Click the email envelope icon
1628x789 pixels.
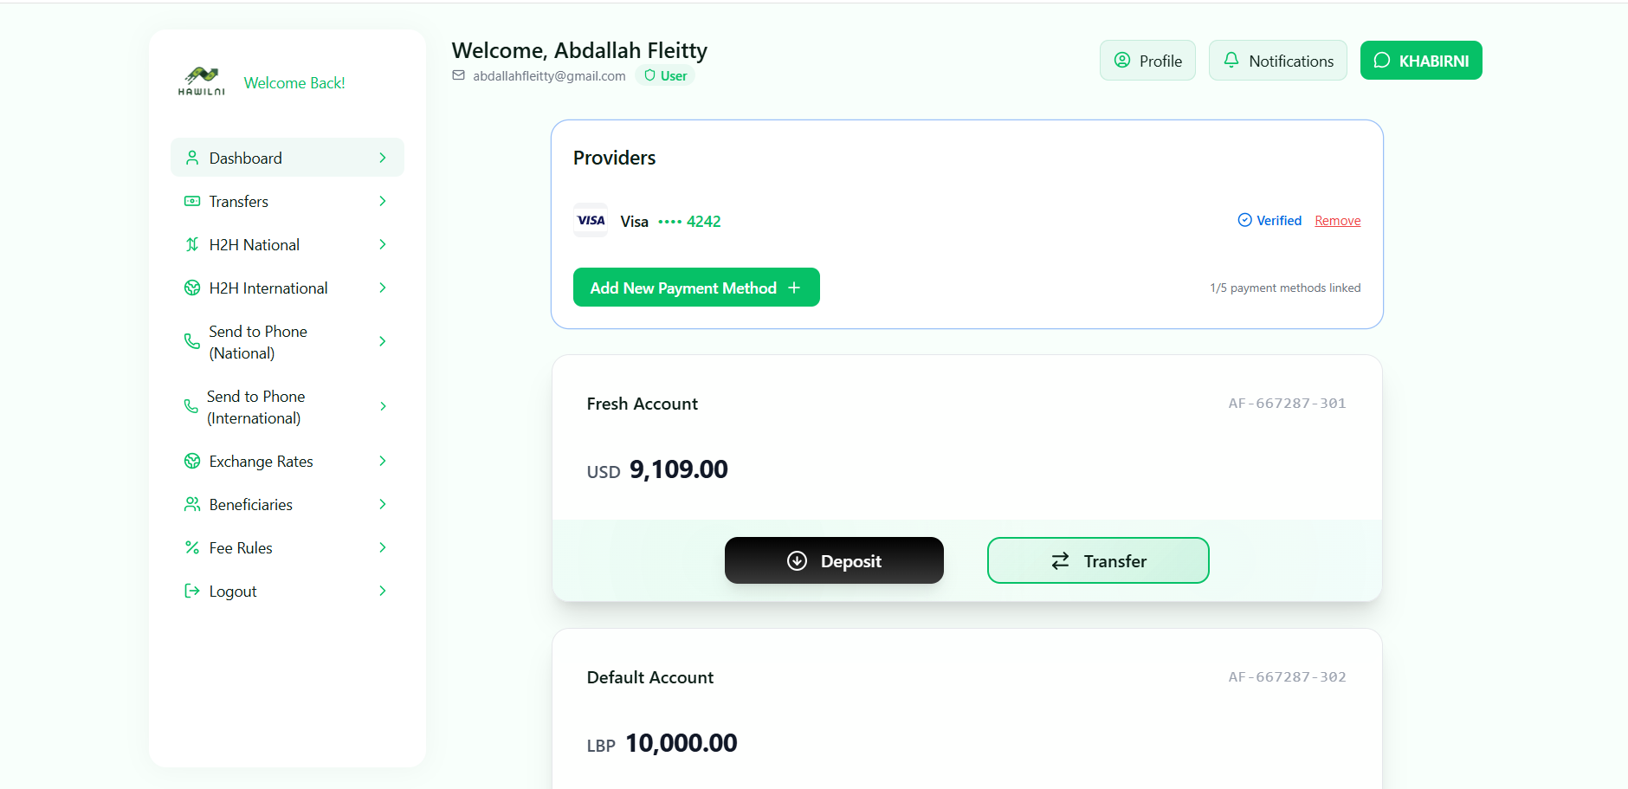coord(459,75)
